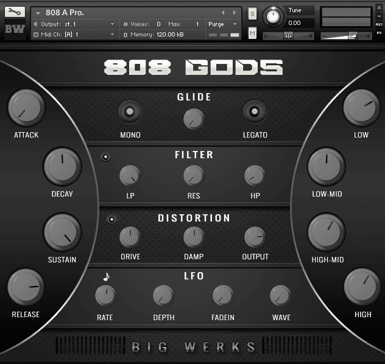This screenshot has height=364, width=385.
Task: Toggle the MONO switch
Action: click(130, 111)
